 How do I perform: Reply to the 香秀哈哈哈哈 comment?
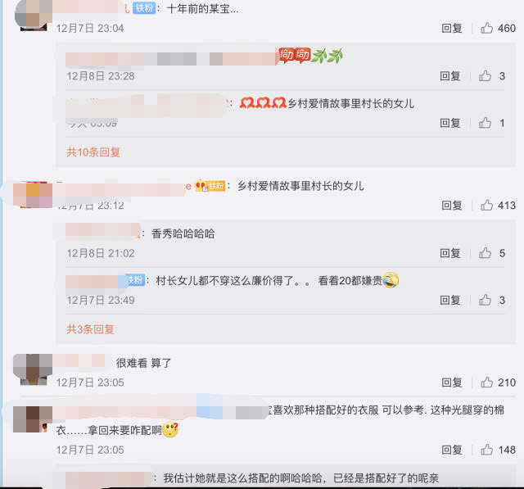[450, 253]
